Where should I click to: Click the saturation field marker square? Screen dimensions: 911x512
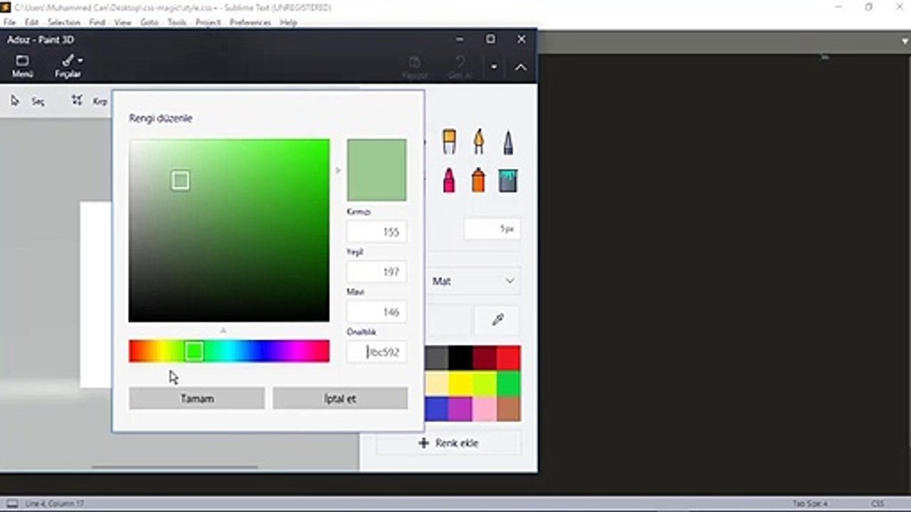(181, 181)
